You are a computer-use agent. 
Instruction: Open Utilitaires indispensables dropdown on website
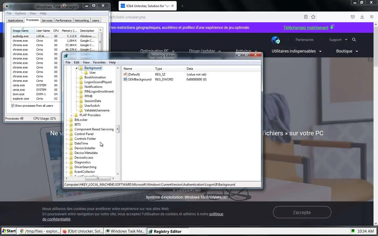tap(297, 51)
